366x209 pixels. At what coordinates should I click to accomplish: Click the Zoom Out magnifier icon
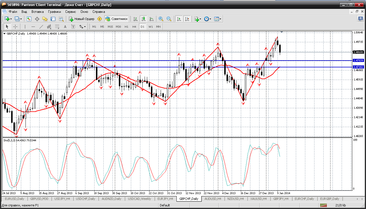pyautogui.click(x=169, y=19)
